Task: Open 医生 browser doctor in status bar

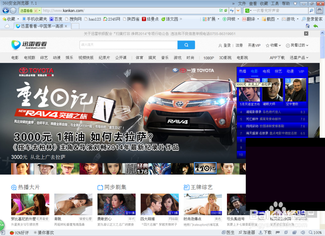Action: (x=228, y=232)
